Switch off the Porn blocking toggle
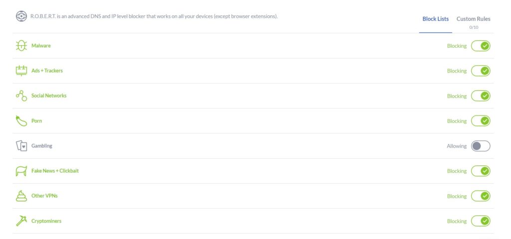511x239 pixels. (481, 121)
